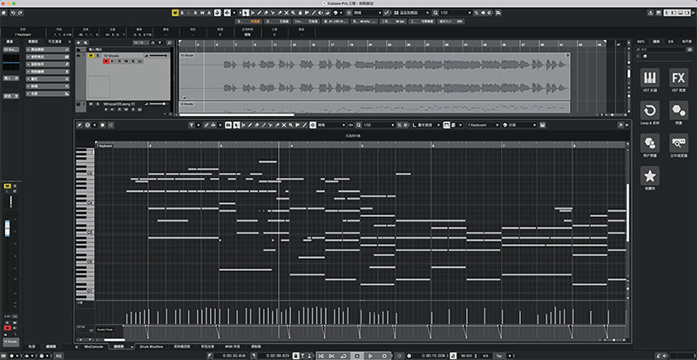Viewport: 697px width, 360px height.
Task: Open key editor Snap type dropdown
Action: point(331,125)
